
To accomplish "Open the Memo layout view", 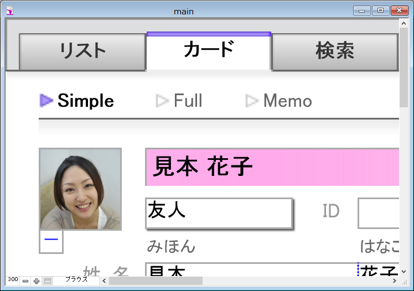I will tap(287, 101).
